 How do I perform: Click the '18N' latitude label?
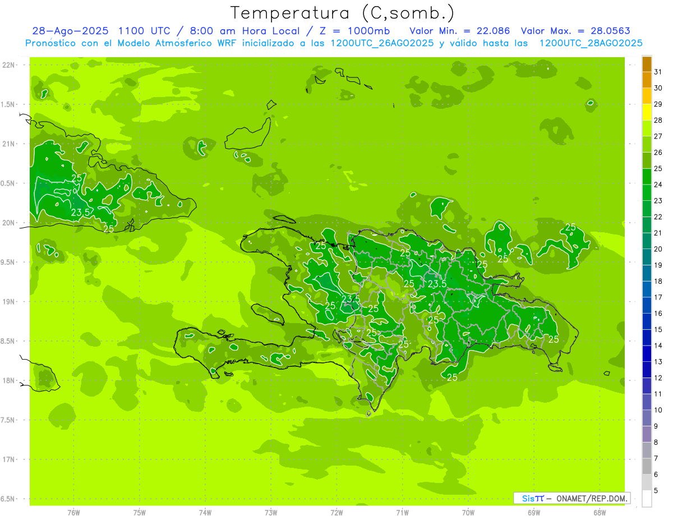point(10,380)
